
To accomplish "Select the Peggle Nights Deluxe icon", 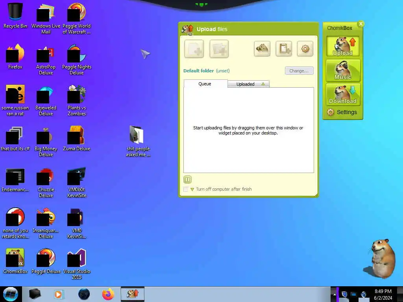I will (x=77, y=60).
